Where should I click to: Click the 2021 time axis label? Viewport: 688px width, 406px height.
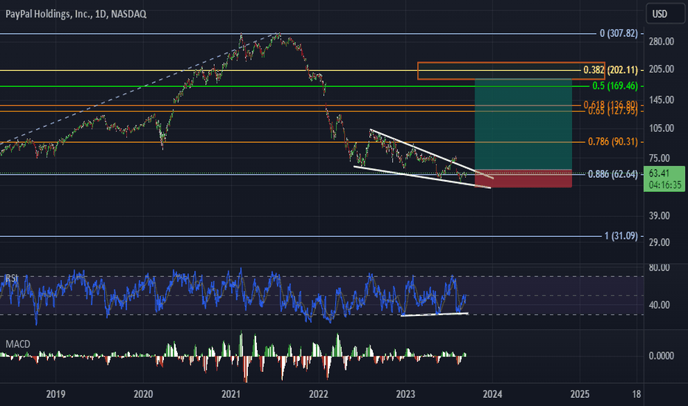tap(231, 393)
